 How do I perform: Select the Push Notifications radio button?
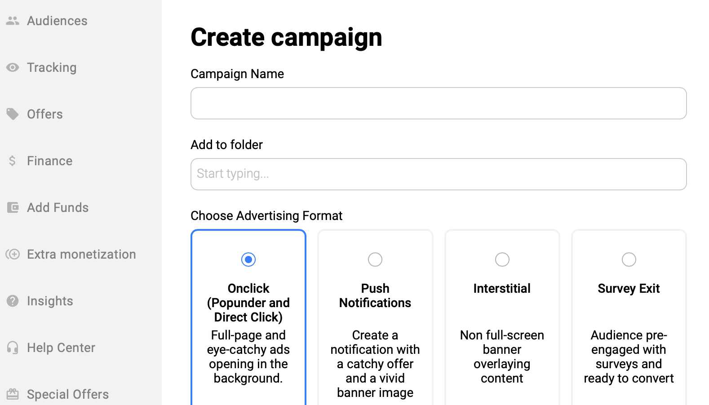pos(375,260)
